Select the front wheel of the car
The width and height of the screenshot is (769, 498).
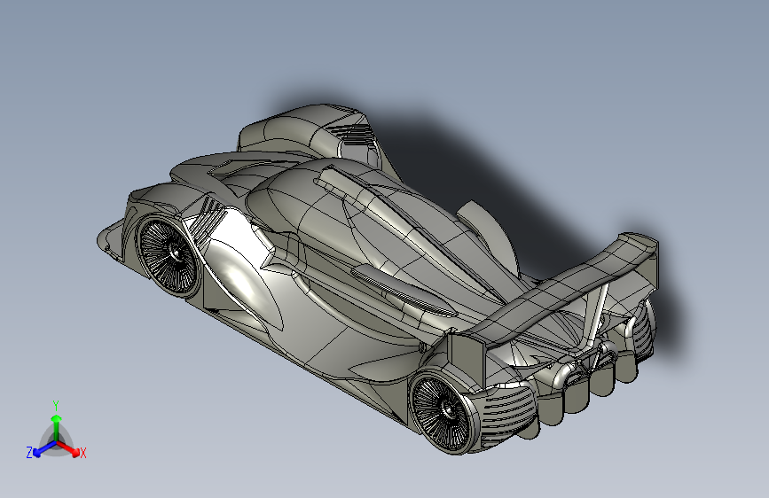169,257
